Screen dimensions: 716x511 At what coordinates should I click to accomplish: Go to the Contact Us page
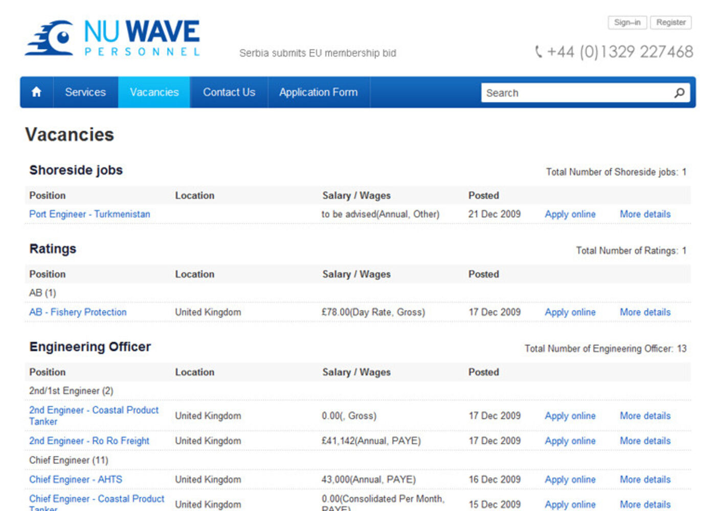(229, 92)
